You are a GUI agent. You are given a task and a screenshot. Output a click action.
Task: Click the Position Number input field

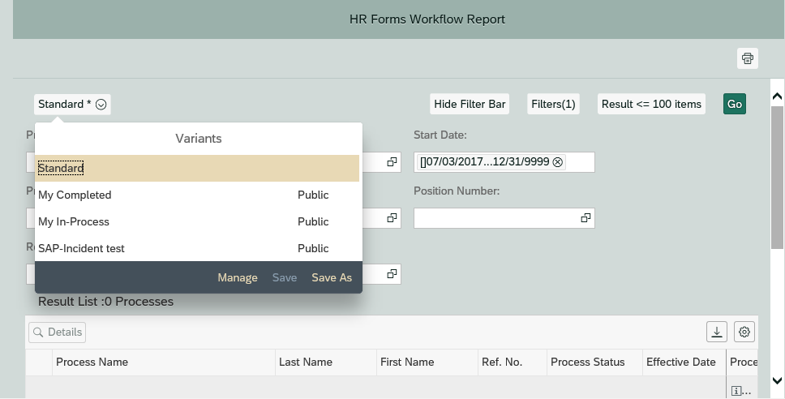click(x=495, y=218)
